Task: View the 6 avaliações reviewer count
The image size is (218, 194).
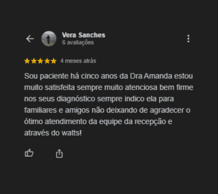Action: pos(78,43)
